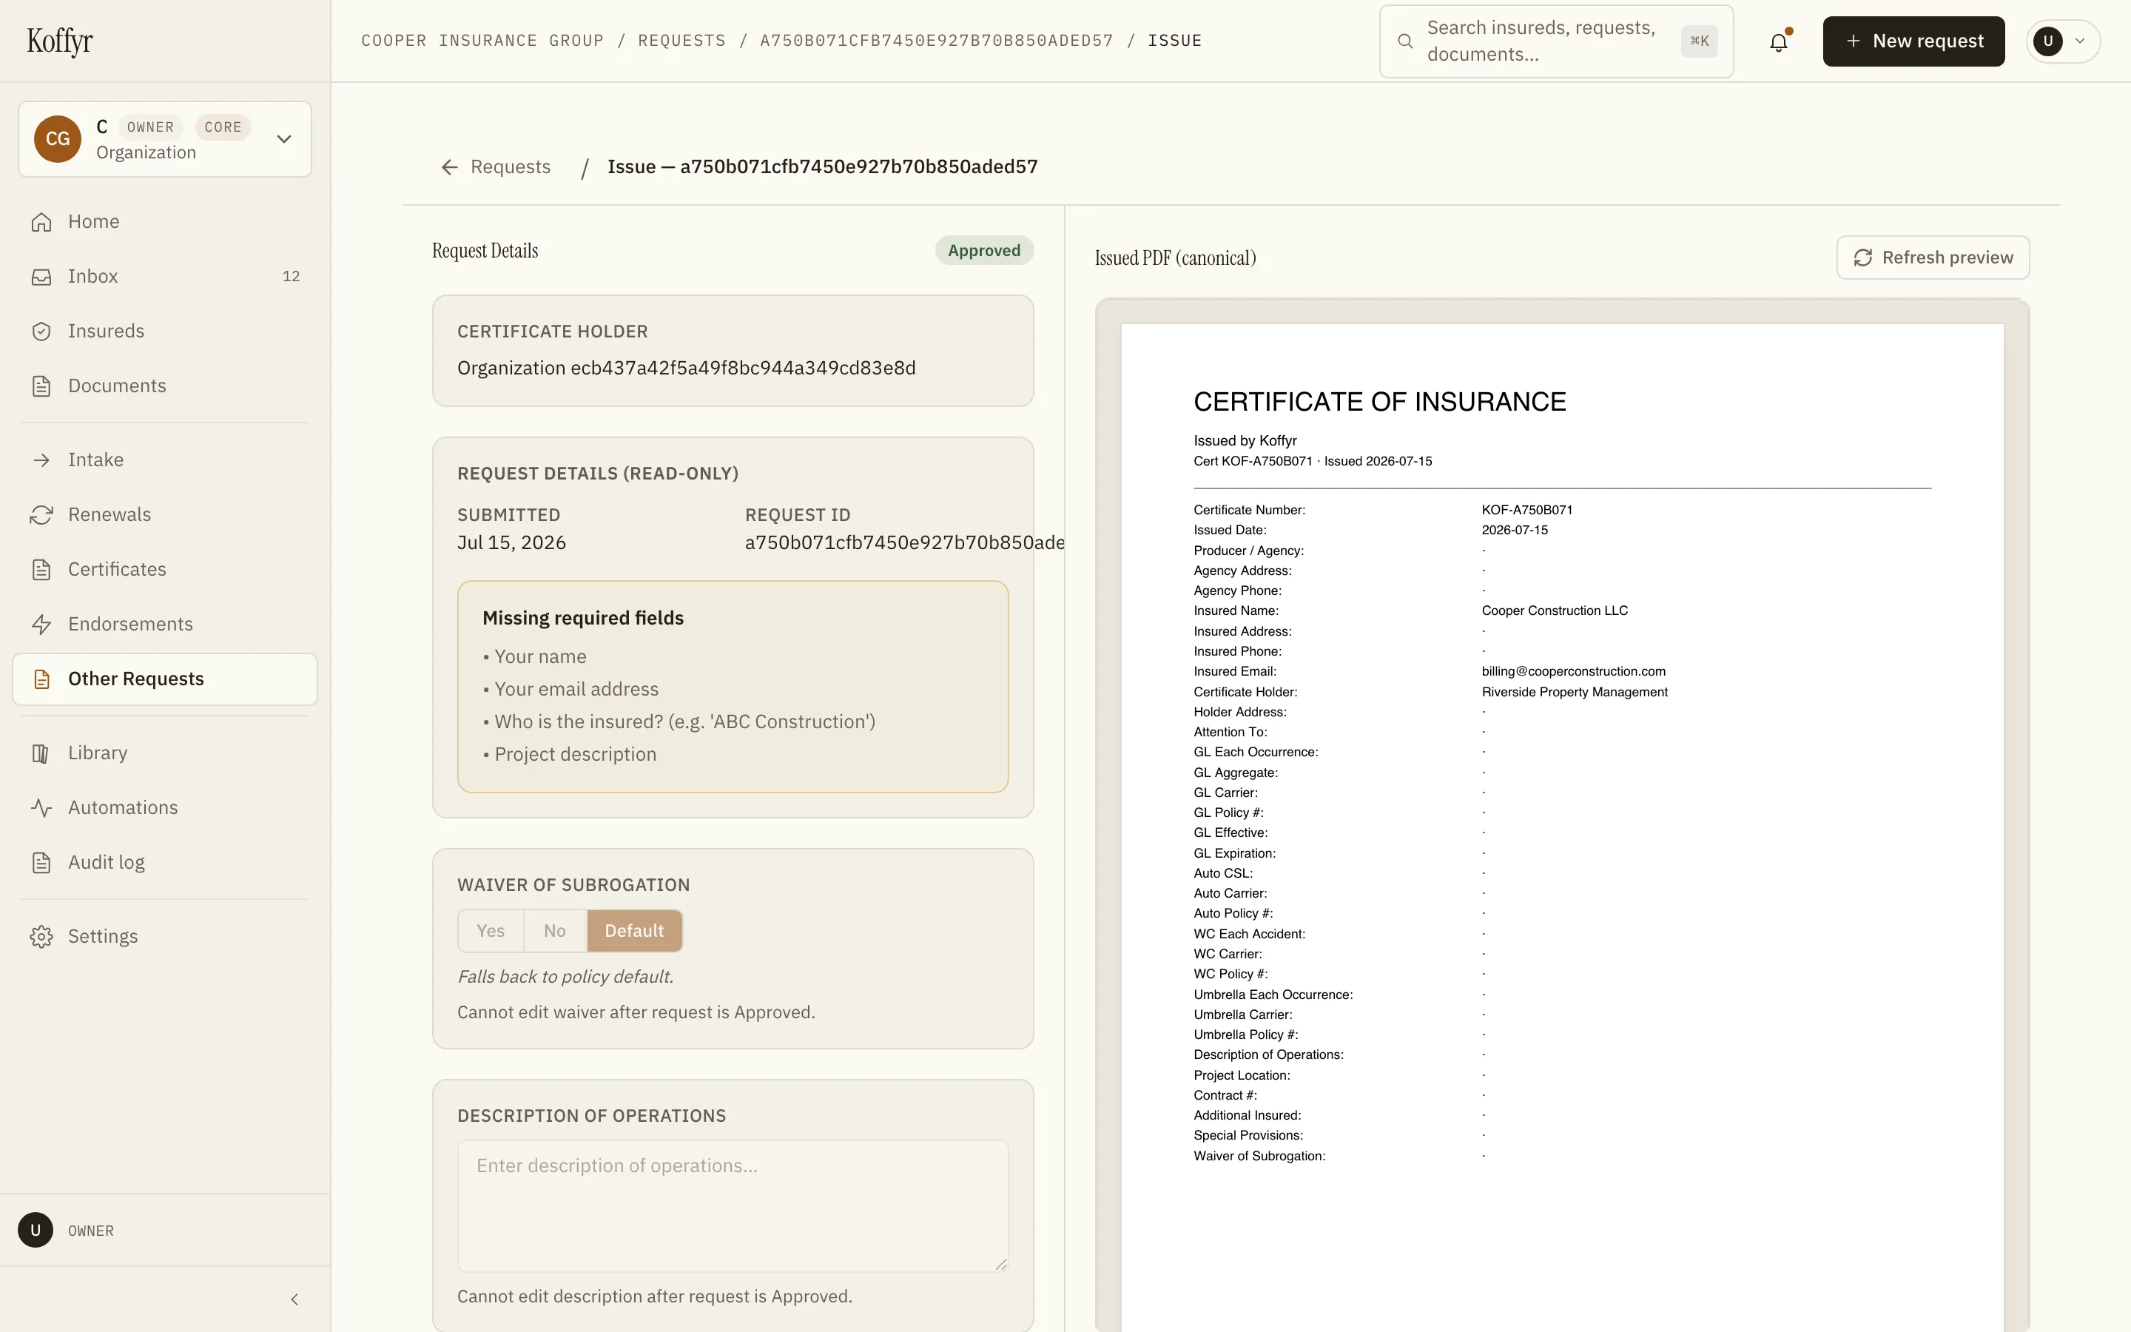Click the Settings gear icon
The width and height of the screenshot is (2131, 1332).
click(41, 936)
